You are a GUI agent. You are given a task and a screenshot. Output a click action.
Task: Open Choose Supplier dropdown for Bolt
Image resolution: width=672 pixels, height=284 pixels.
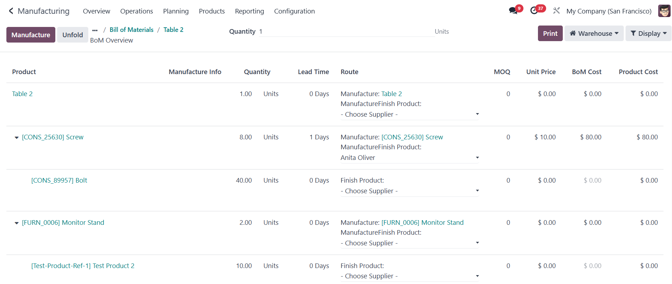(x=409, y=191)
